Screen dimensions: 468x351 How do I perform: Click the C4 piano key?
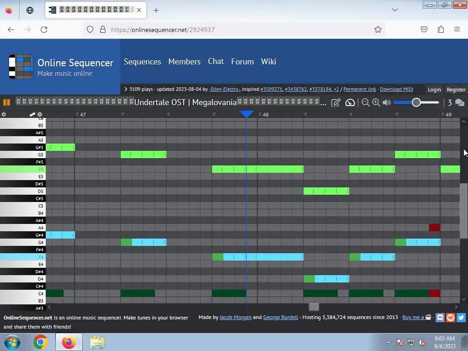(x=23, y=293)
